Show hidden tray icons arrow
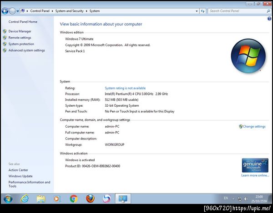Screen dimensions: 273x213 tap(233, 199)
